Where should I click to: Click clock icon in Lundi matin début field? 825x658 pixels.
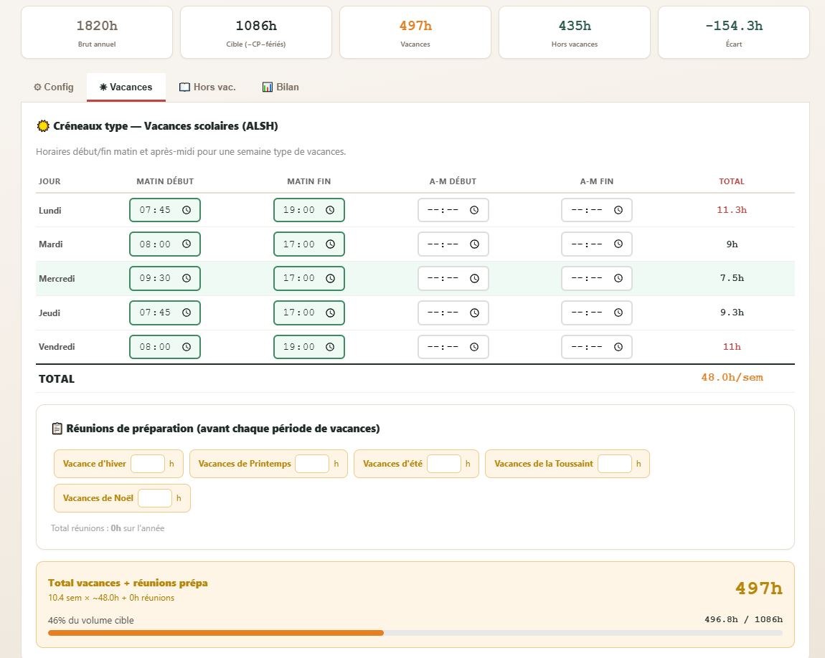click(187, 210)
